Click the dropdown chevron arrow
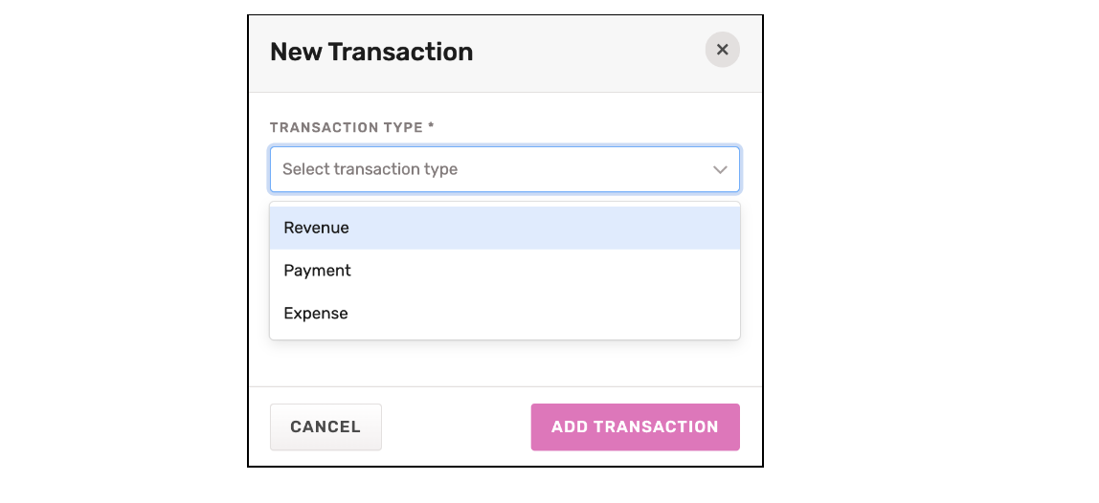 (x=720, y=169)
